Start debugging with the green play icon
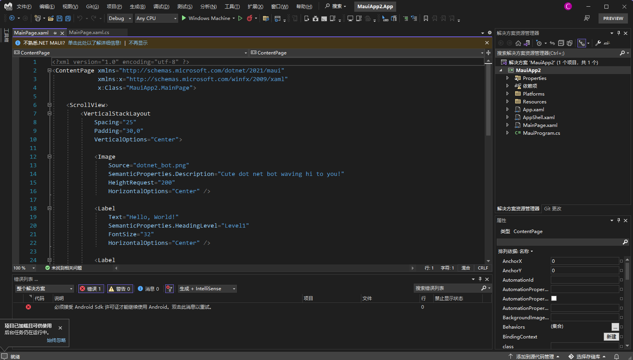The width and height of the screenshot is (633, 360). [184, 18]
